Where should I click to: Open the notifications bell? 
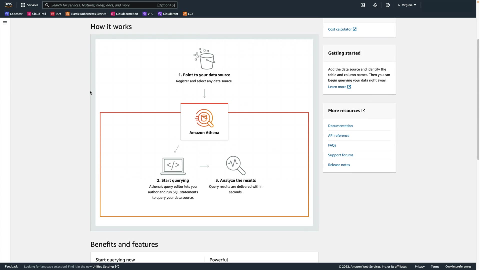click(x=375, y=5)
